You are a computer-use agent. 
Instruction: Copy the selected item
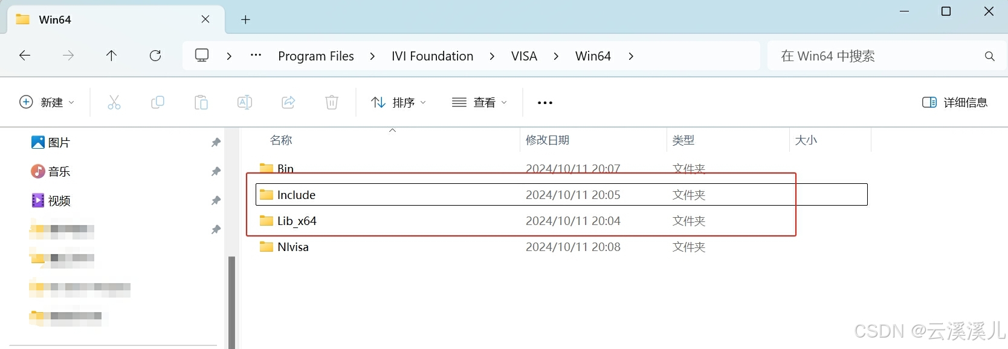tap(158, 102)
